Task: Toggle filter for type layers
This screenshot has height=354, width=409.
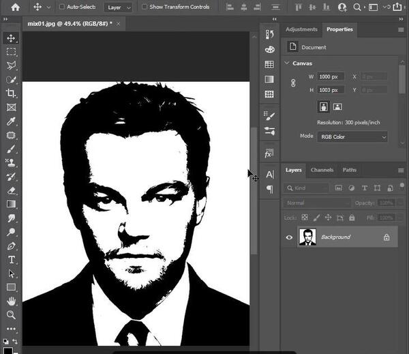Action: [x=365, y=188]
